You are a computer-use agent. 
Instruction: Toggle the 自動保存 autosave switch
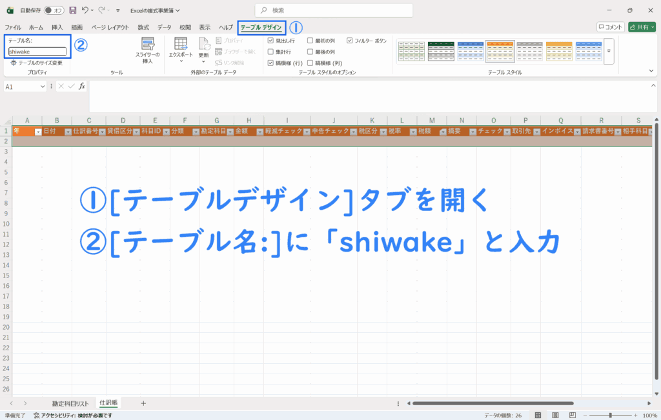point(54,10)
